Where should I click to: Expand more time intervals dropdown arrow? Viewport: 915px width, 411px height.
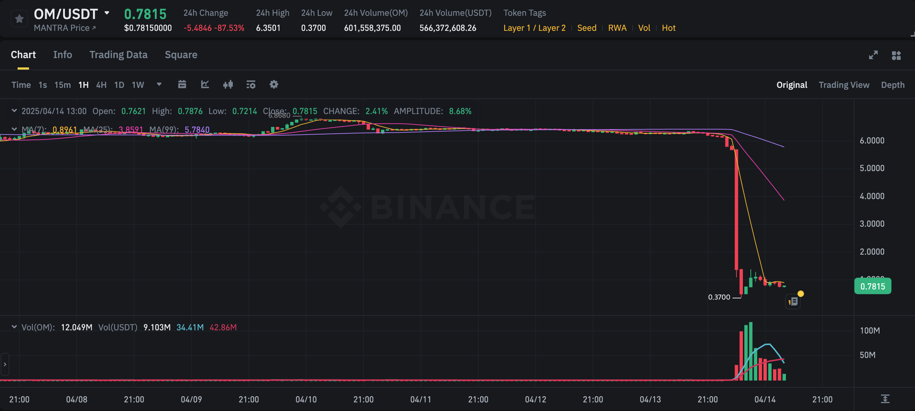(x=159, y=84)
